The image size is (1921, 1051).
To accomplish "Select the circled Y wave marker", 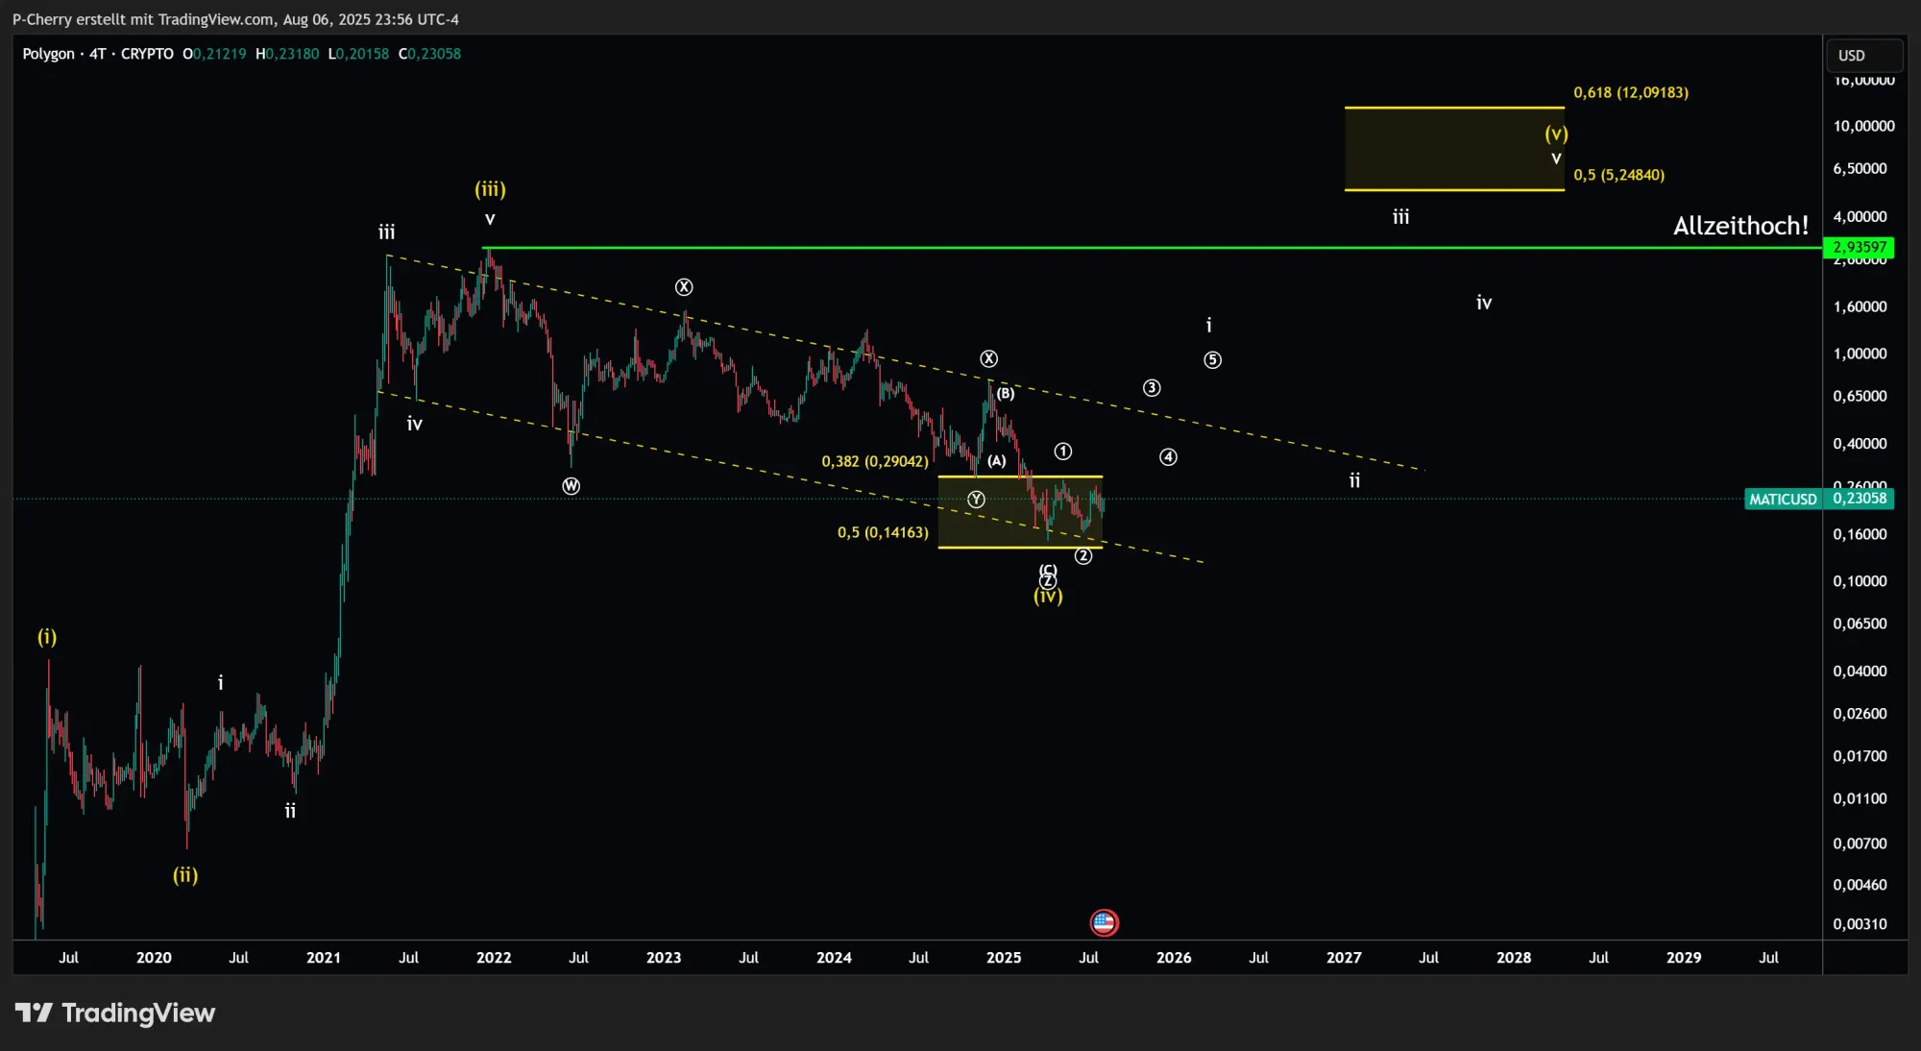I will coord(976,499).
